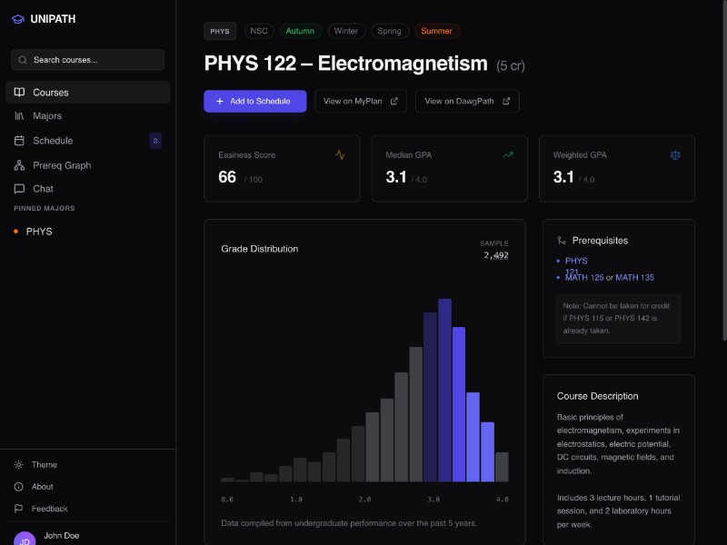Screen dimensions: 727x545
Task: Toggle the Autumn quarter tag
Action: [x=300, y=31]
